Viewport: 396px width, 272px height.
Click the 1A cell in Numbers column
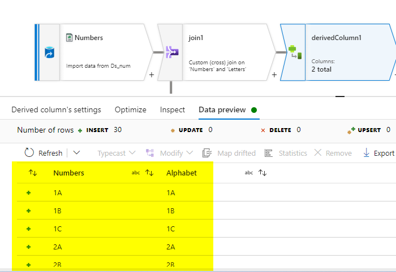(58, 192)
